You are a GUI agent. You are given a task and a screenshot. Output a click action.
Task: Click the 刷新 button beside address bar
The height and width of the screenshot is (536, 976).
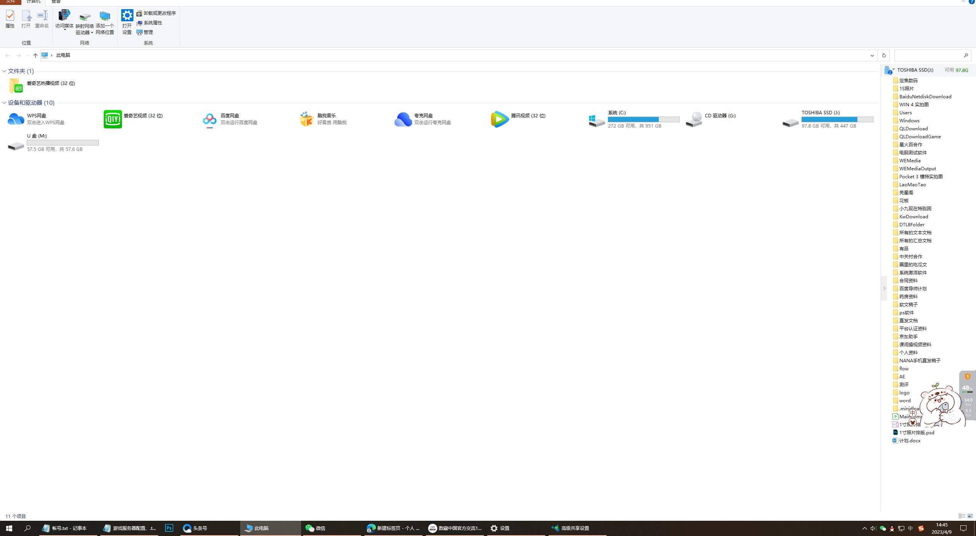tap(883, 55)
